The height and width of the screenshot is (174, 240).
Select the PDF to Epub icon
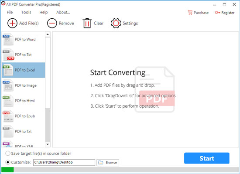point(8,116)
